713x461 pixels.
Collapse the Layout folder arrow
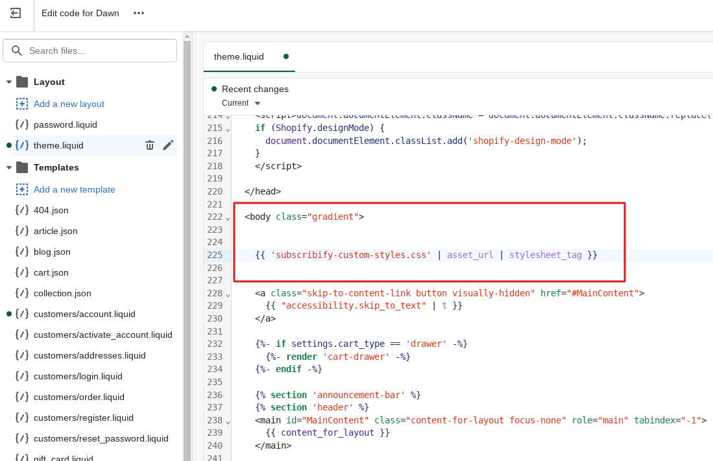pyautogui.click(x=8, y=82)
